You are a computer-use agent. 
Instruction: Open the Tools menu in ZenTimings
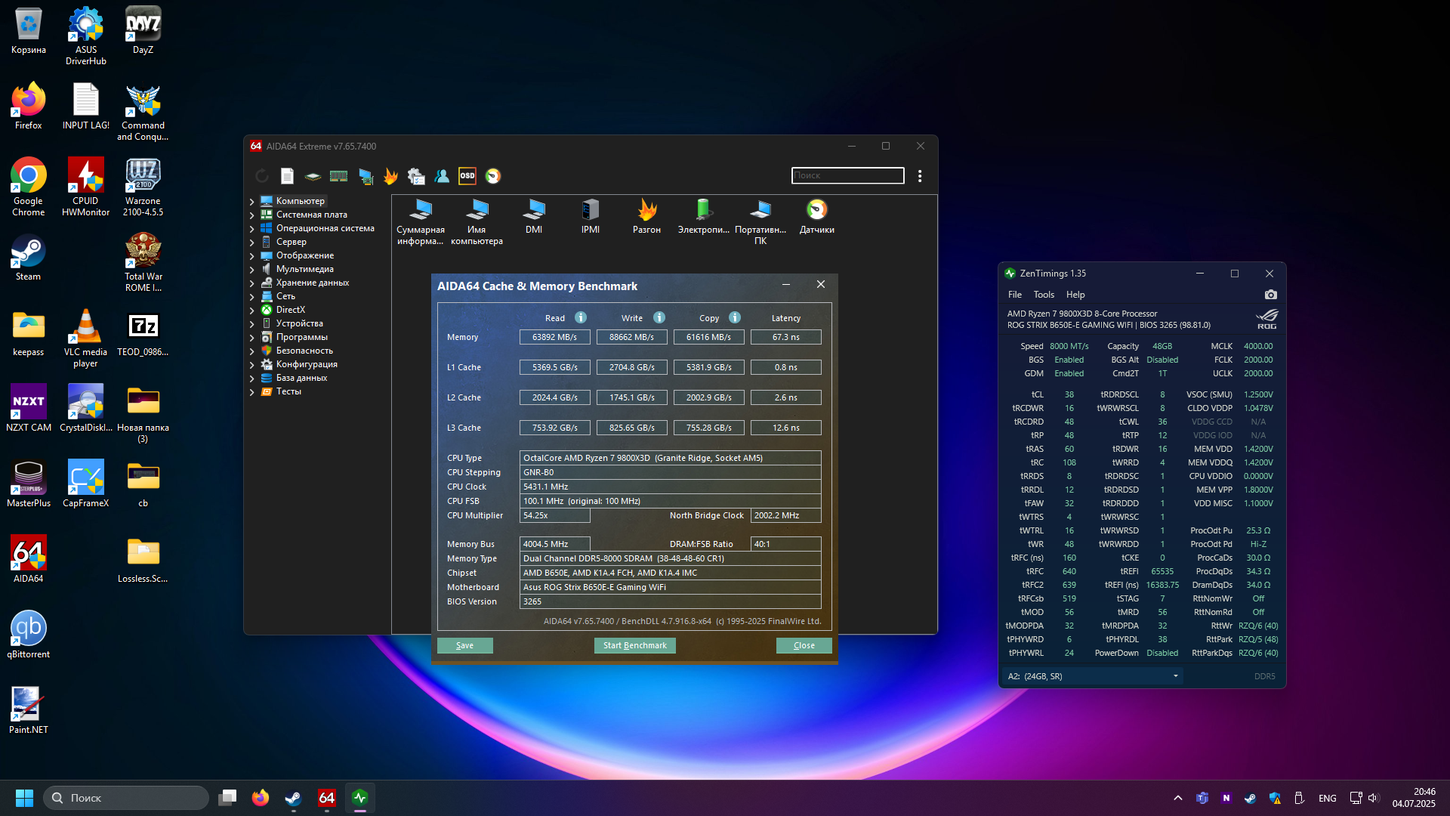[x=1043, y=295]
